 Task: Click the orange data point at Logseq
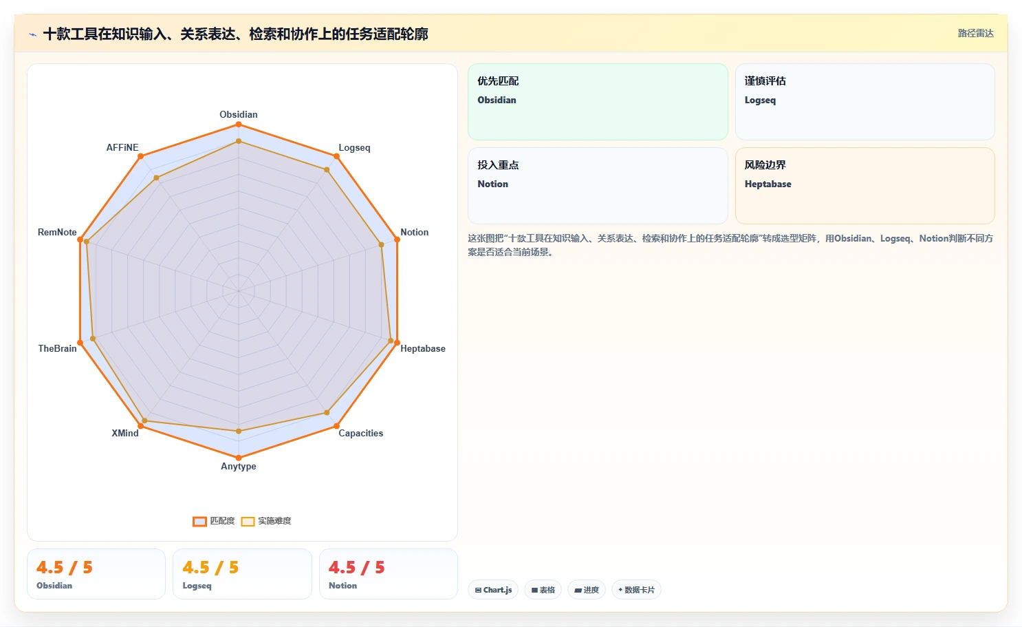click(336, 156)
